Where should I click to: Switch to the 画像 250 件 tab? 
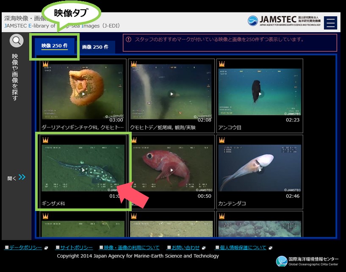click(95, 47)
